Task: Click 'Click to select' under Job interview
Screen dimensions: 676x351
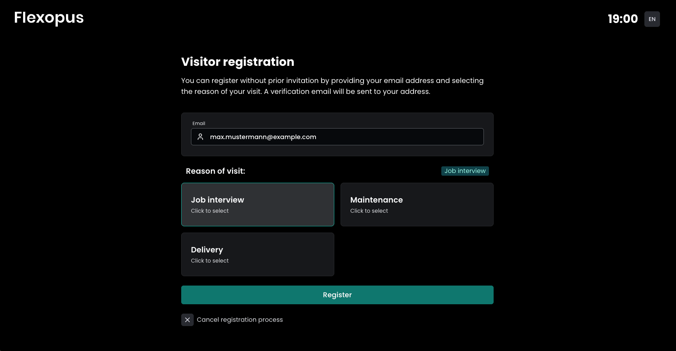Action: (210, 211)
